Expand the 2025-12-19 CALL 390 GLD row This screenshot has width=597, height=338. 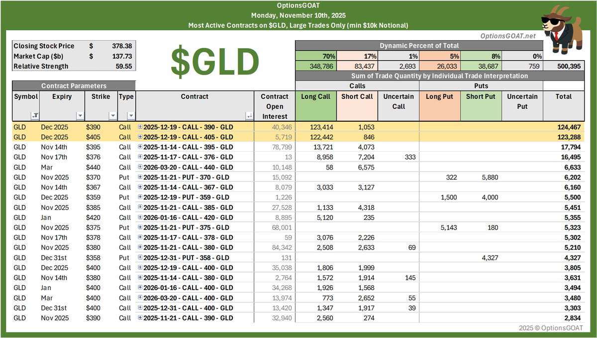click(x=140, y=127)
